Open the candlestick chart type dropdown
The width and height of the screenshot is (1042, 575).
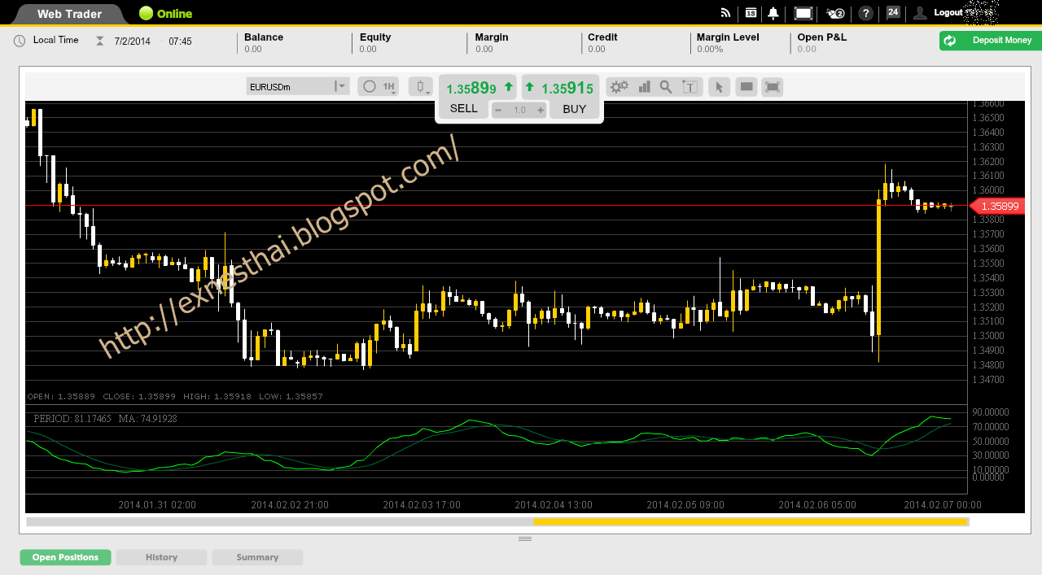pos(421,86)
